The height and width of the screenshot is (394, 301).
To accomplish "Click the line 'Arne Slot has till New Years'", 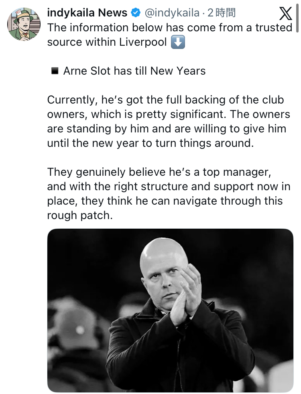I will [134, 71].
